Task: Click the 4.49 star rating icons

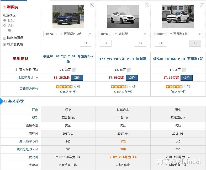Action: tap(119, 87)
